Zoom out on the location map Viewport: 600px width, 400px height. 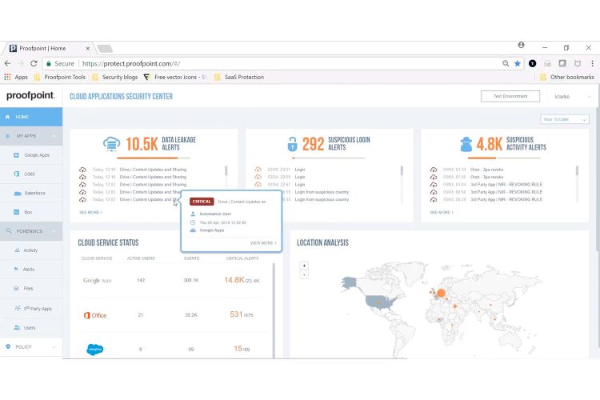pyautogui.click(x=304, y=274)
